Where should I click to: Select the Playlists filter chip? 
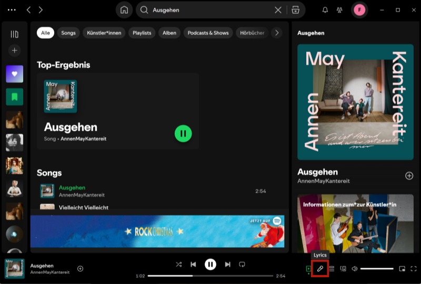142,33
